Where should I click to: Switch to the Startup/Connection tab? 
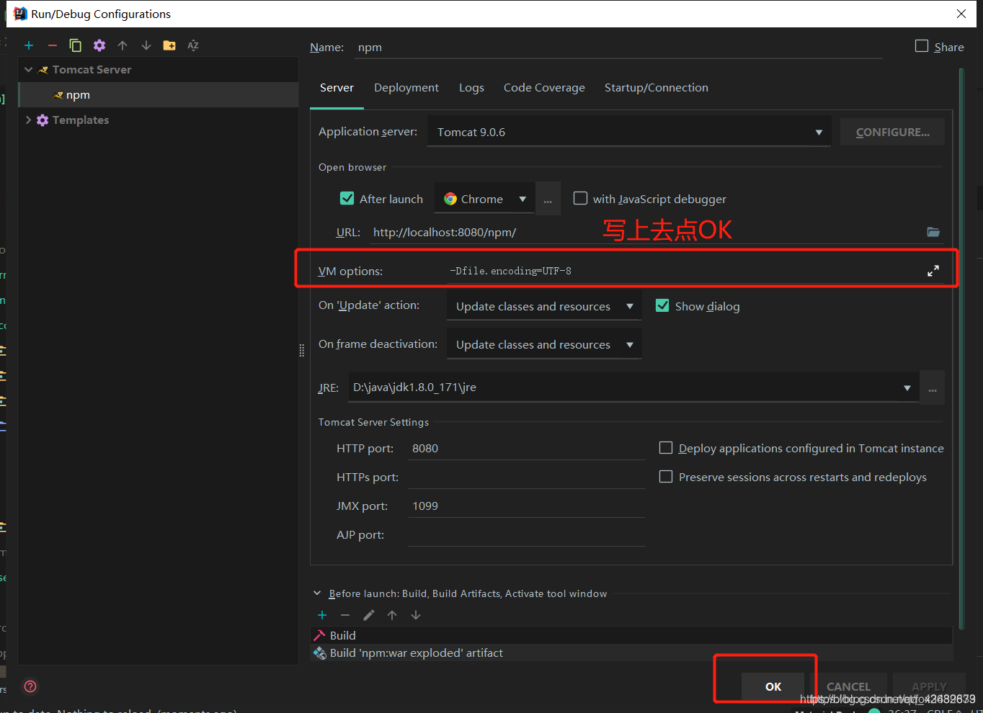pos(657,88)
